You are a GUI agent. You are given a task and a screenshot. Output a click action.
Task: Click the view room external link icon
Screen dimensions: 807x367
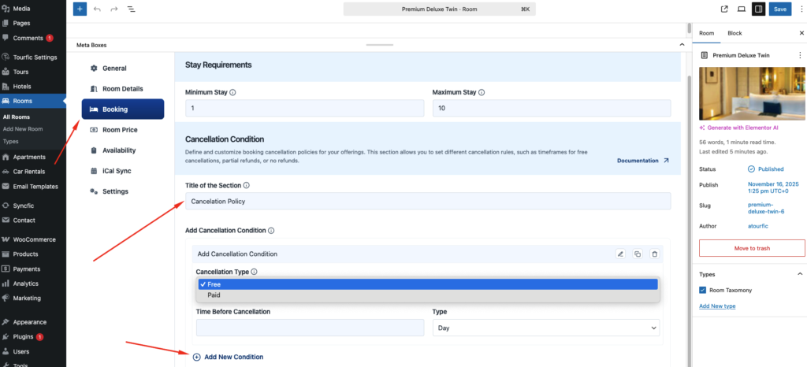click(724, 9)
